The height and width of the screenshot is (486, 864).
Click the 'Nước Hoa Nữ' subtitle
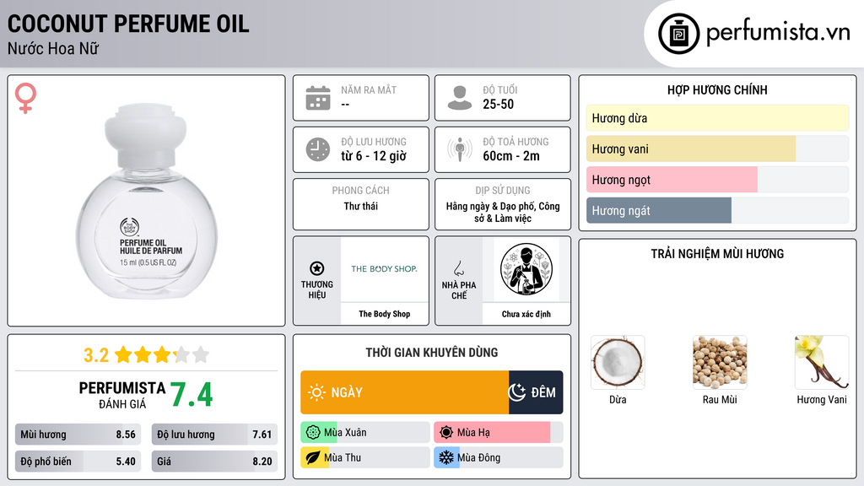(x=53, y=49)
